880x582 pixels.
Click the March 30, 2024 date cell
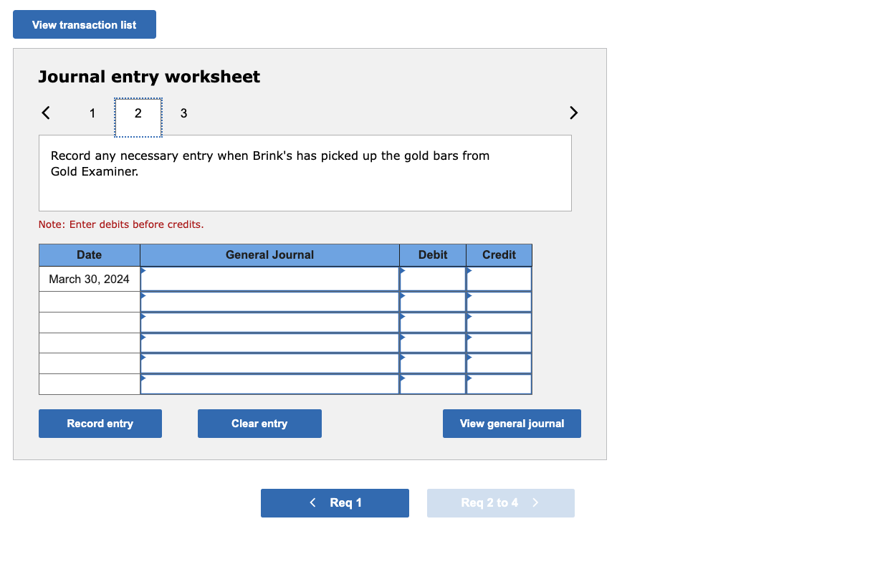[89, 279]
